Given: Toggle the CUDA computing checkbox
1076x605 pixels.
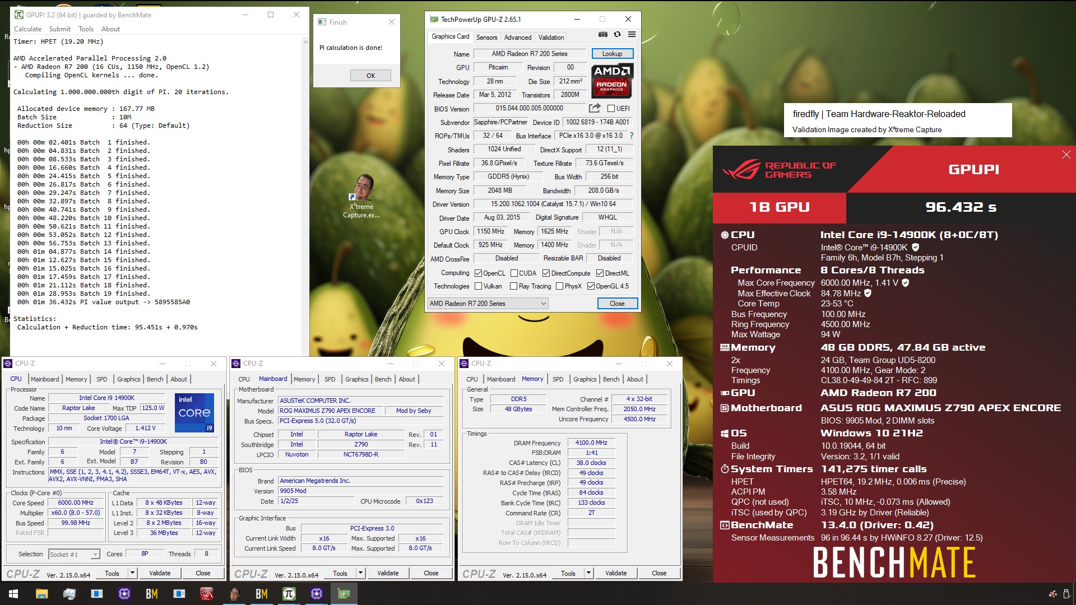Looking at the screenshot, I should pos(514,273).
